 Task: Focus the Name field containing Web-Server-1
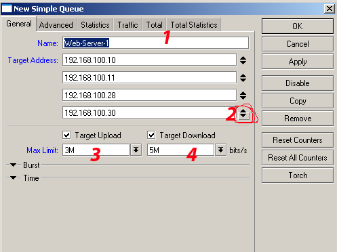tap(156, 43)
